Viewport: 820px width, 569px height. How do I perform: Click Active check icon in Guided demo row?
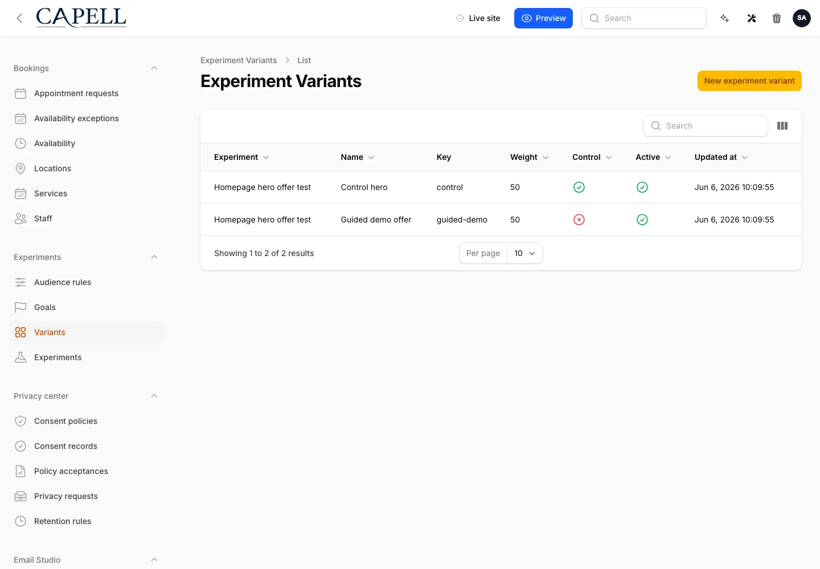642,220
